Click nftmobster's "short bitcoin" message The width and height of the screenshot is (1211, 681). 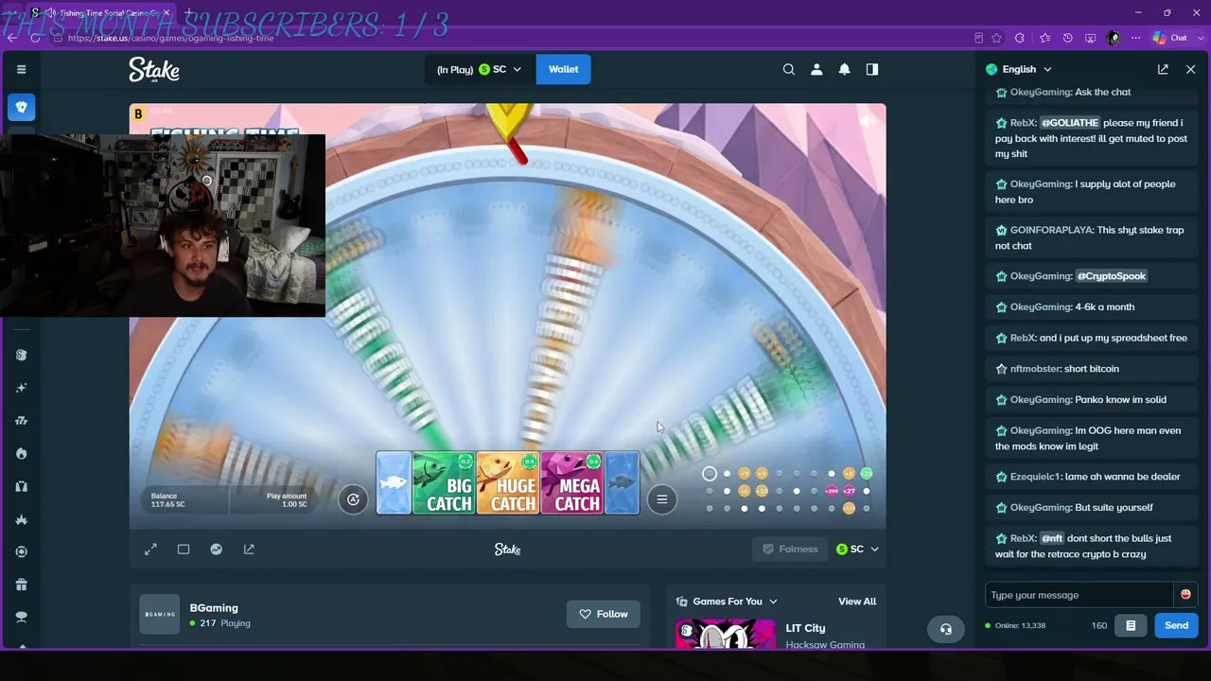[x=1091, y=369]
